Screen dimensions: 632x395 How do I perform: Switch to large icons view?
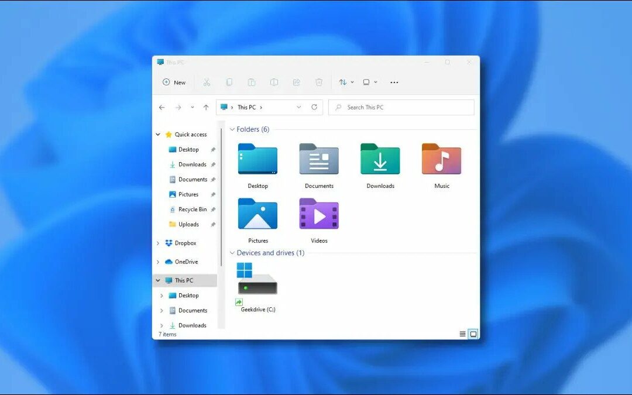pyautogui.click(x=473, y=334)
